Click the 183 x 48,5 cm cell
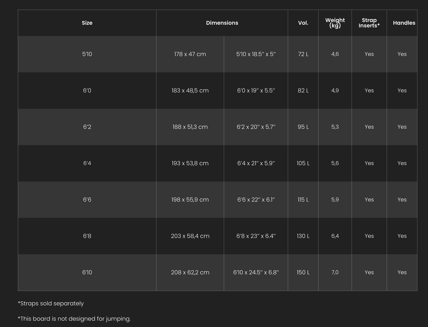 pyautogui.click(x=190, y=91)
